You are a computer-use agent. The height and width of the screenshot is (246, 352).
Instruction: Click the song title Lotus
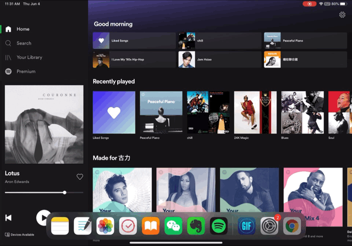12,174
